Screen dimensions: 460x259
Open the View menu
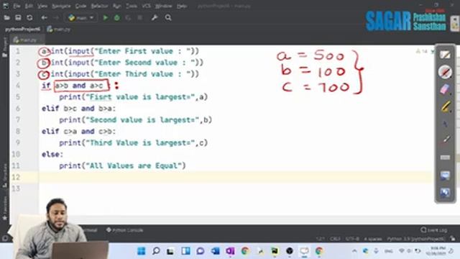pyautogui.click(x=42, y=6)
